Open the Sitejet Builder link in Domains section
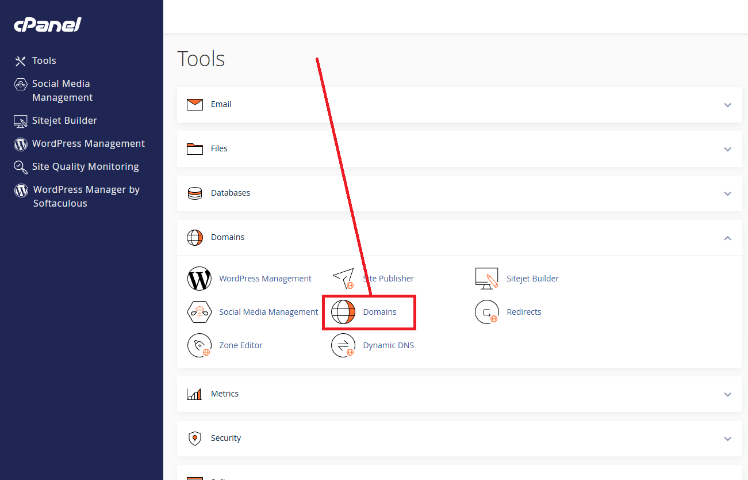This screenshot has width=748, height=480. [532, 279]
